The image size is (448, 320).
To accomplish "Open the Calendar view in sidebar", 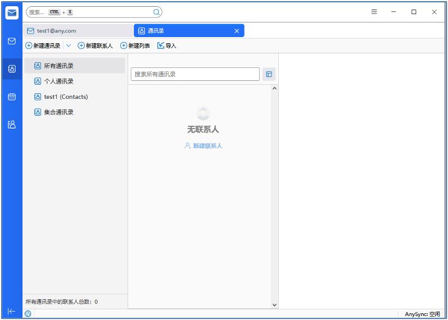I will (x=11, y=97).
